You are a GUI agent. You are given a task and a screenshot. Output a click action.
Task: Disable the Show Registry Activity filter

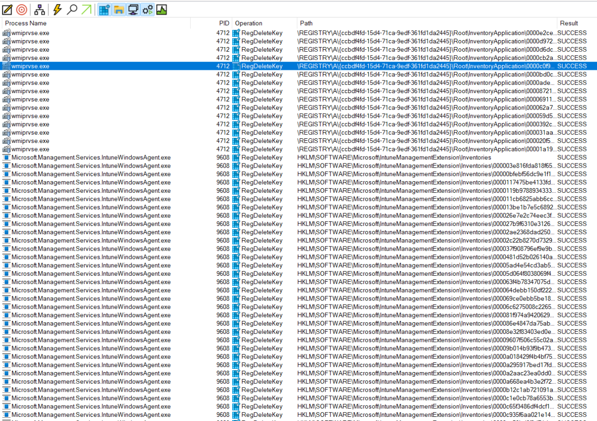click(x=103, y=9)
